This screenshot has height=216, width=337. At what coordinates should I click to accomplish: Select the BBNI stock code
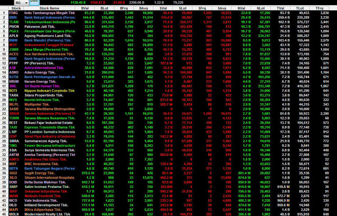pos(13,59)
